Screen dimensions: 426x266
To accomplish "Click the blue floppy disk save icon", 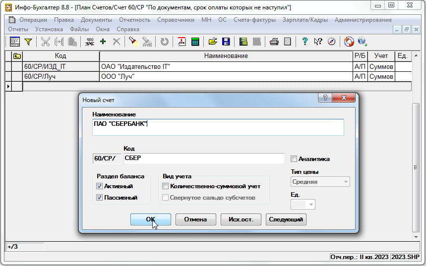I will tap(226, 42).
